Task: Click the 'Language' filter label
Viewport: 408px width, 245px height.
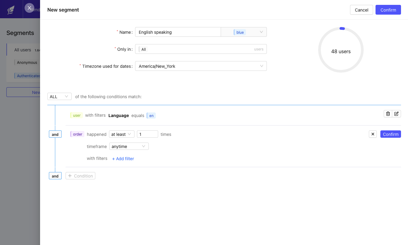Action: tap(119, 116)
